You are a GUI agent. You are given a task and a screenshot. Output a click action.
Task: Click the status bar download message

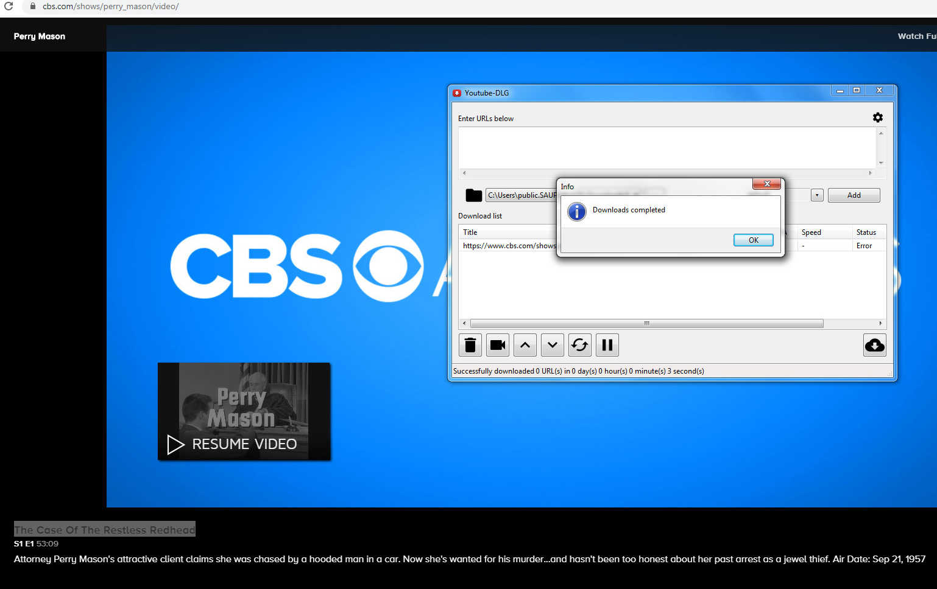pos(578,371)
